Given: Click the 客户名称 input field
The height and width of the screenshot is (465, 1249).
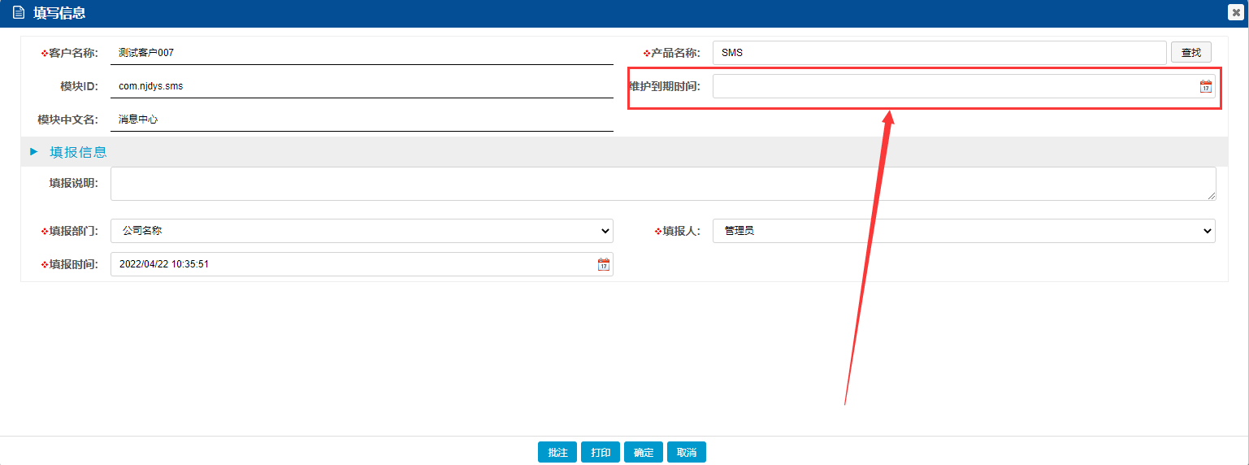Looking at the screenshot, I should (362, 53).
